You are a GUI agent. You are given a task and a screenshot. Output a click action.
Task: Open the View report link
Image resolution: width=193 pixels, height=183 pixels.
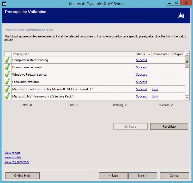[12, 153]
